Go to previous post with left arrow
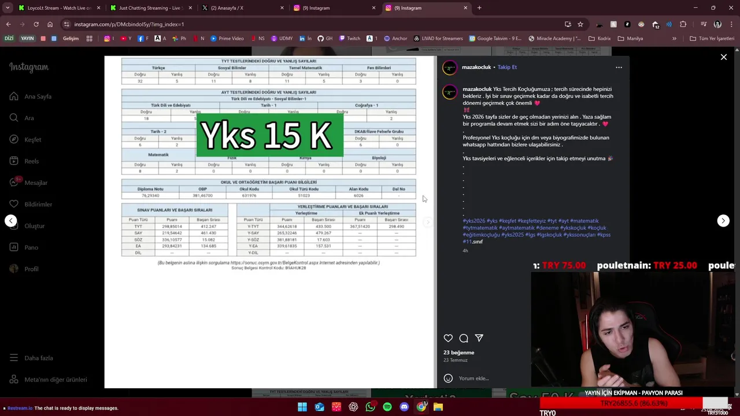The width and height of the screenshot is (740, 416). [11, 221]
